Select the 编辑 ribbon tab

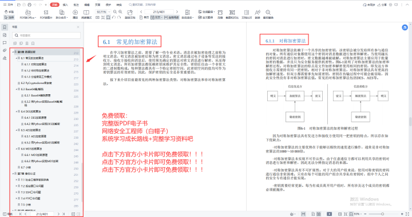click(87, 5)
